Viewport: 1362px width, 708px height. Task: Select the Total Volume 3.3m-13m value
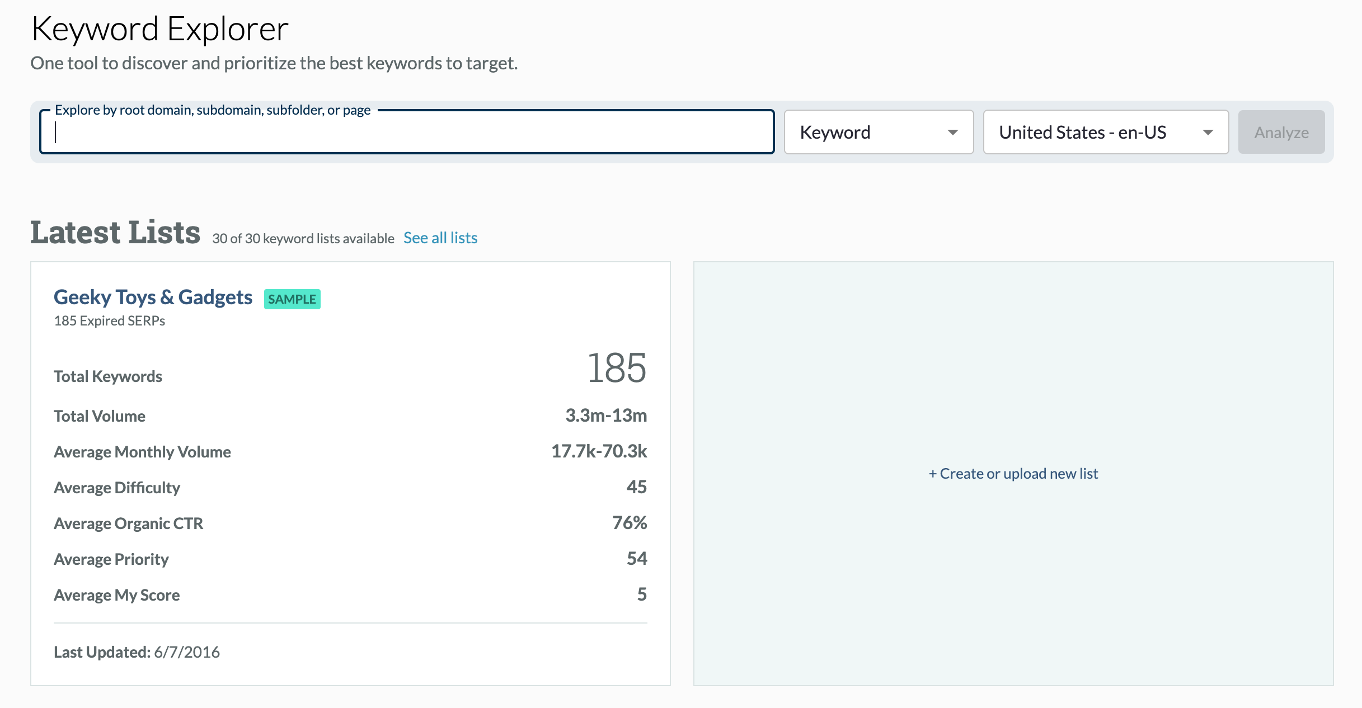pyautogui.click(x=605, y=416)
